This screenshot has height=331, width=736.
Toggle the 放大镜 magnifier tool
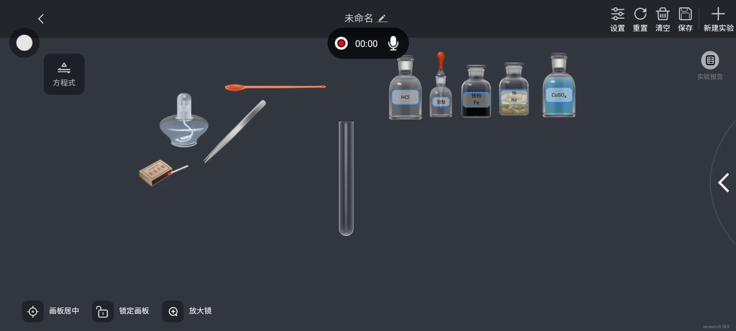187,311
